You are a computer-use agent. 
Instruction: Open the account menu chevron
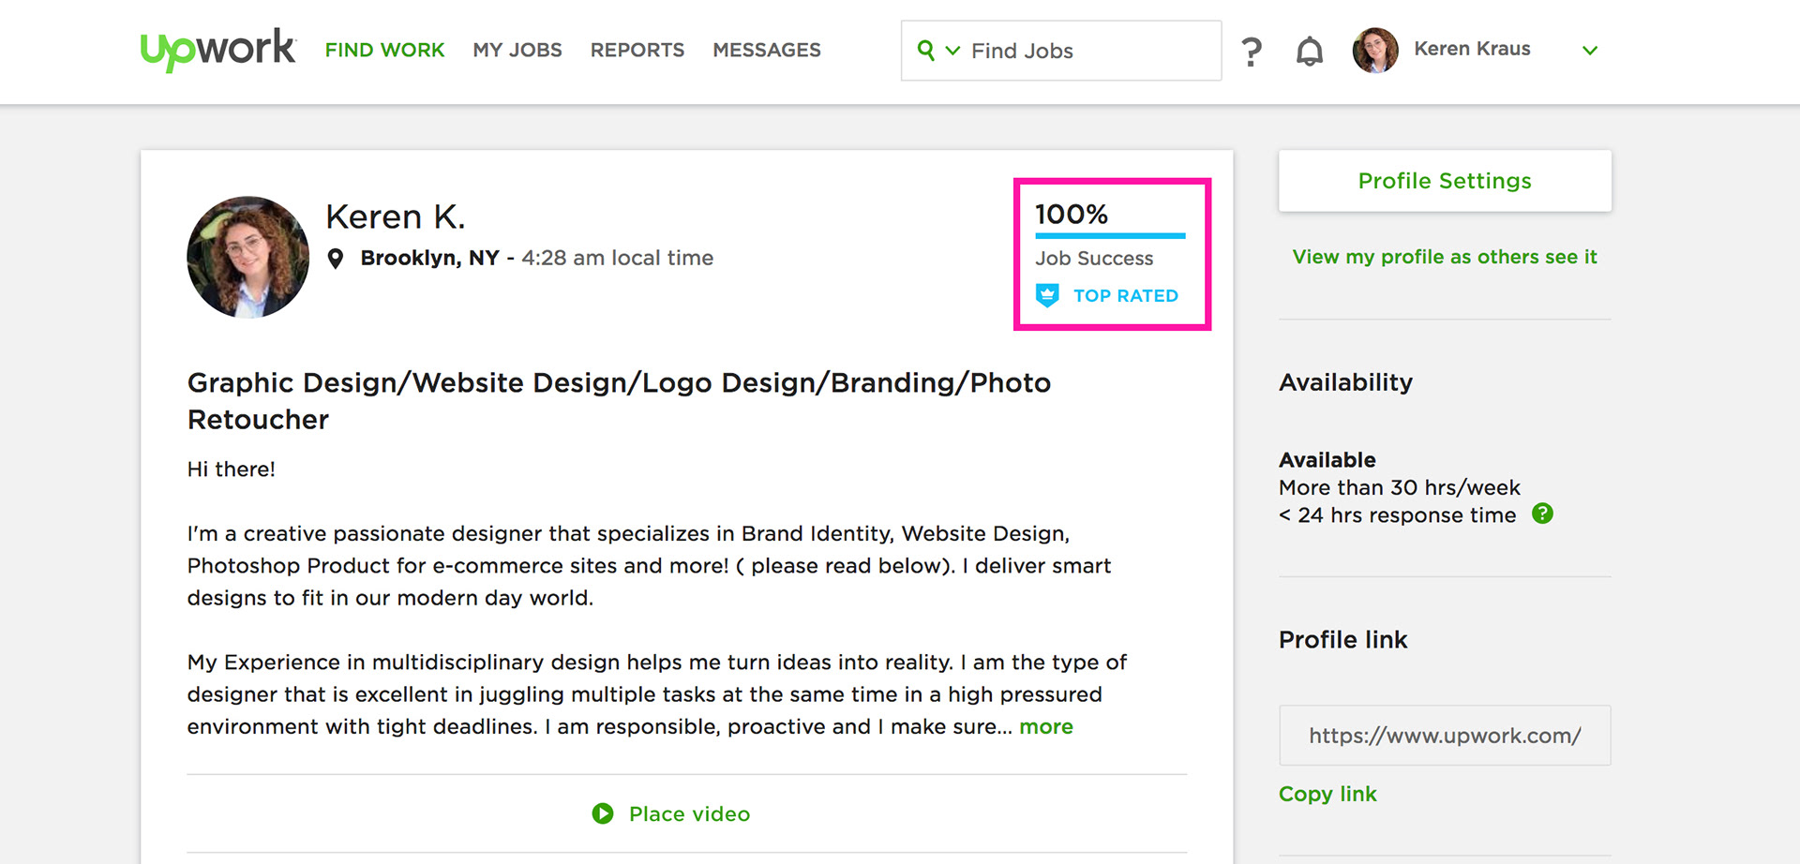(x=1590, y=51)
